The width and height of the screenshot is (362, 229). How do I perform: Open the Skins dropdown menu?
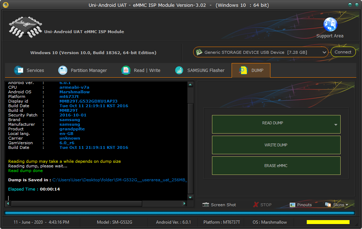(337, 205)
